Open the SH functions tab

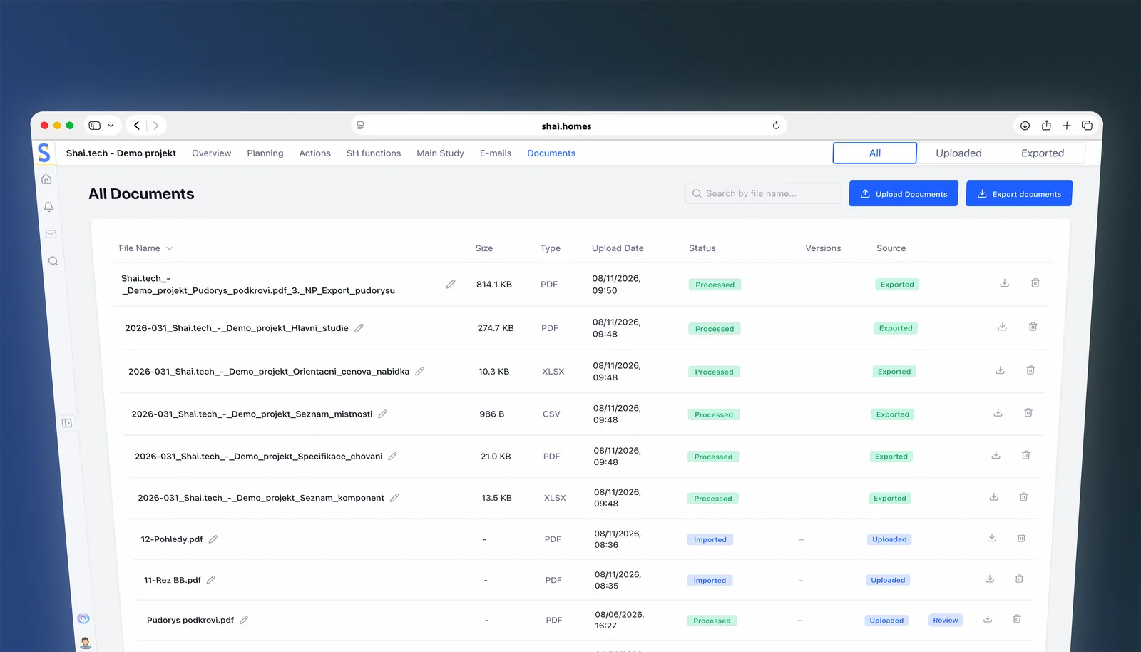click(374, 153)
